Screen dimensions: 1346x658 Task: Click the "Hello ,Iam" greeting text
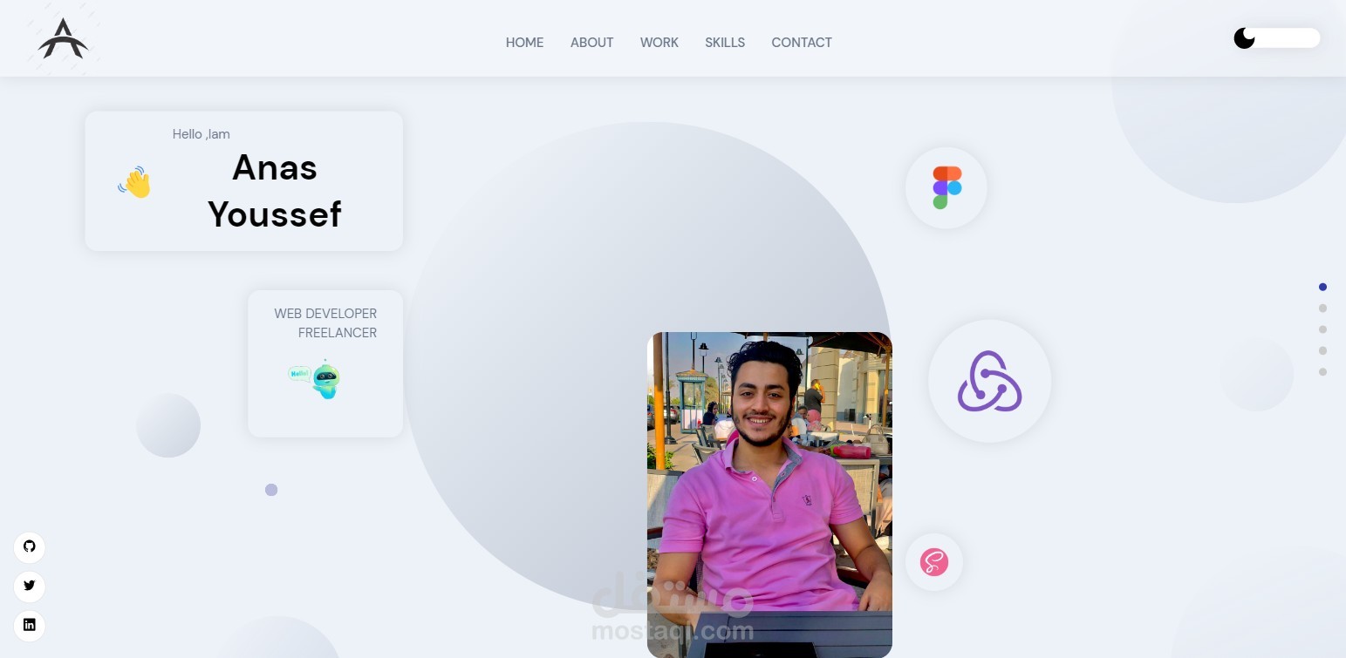(202, 134)
